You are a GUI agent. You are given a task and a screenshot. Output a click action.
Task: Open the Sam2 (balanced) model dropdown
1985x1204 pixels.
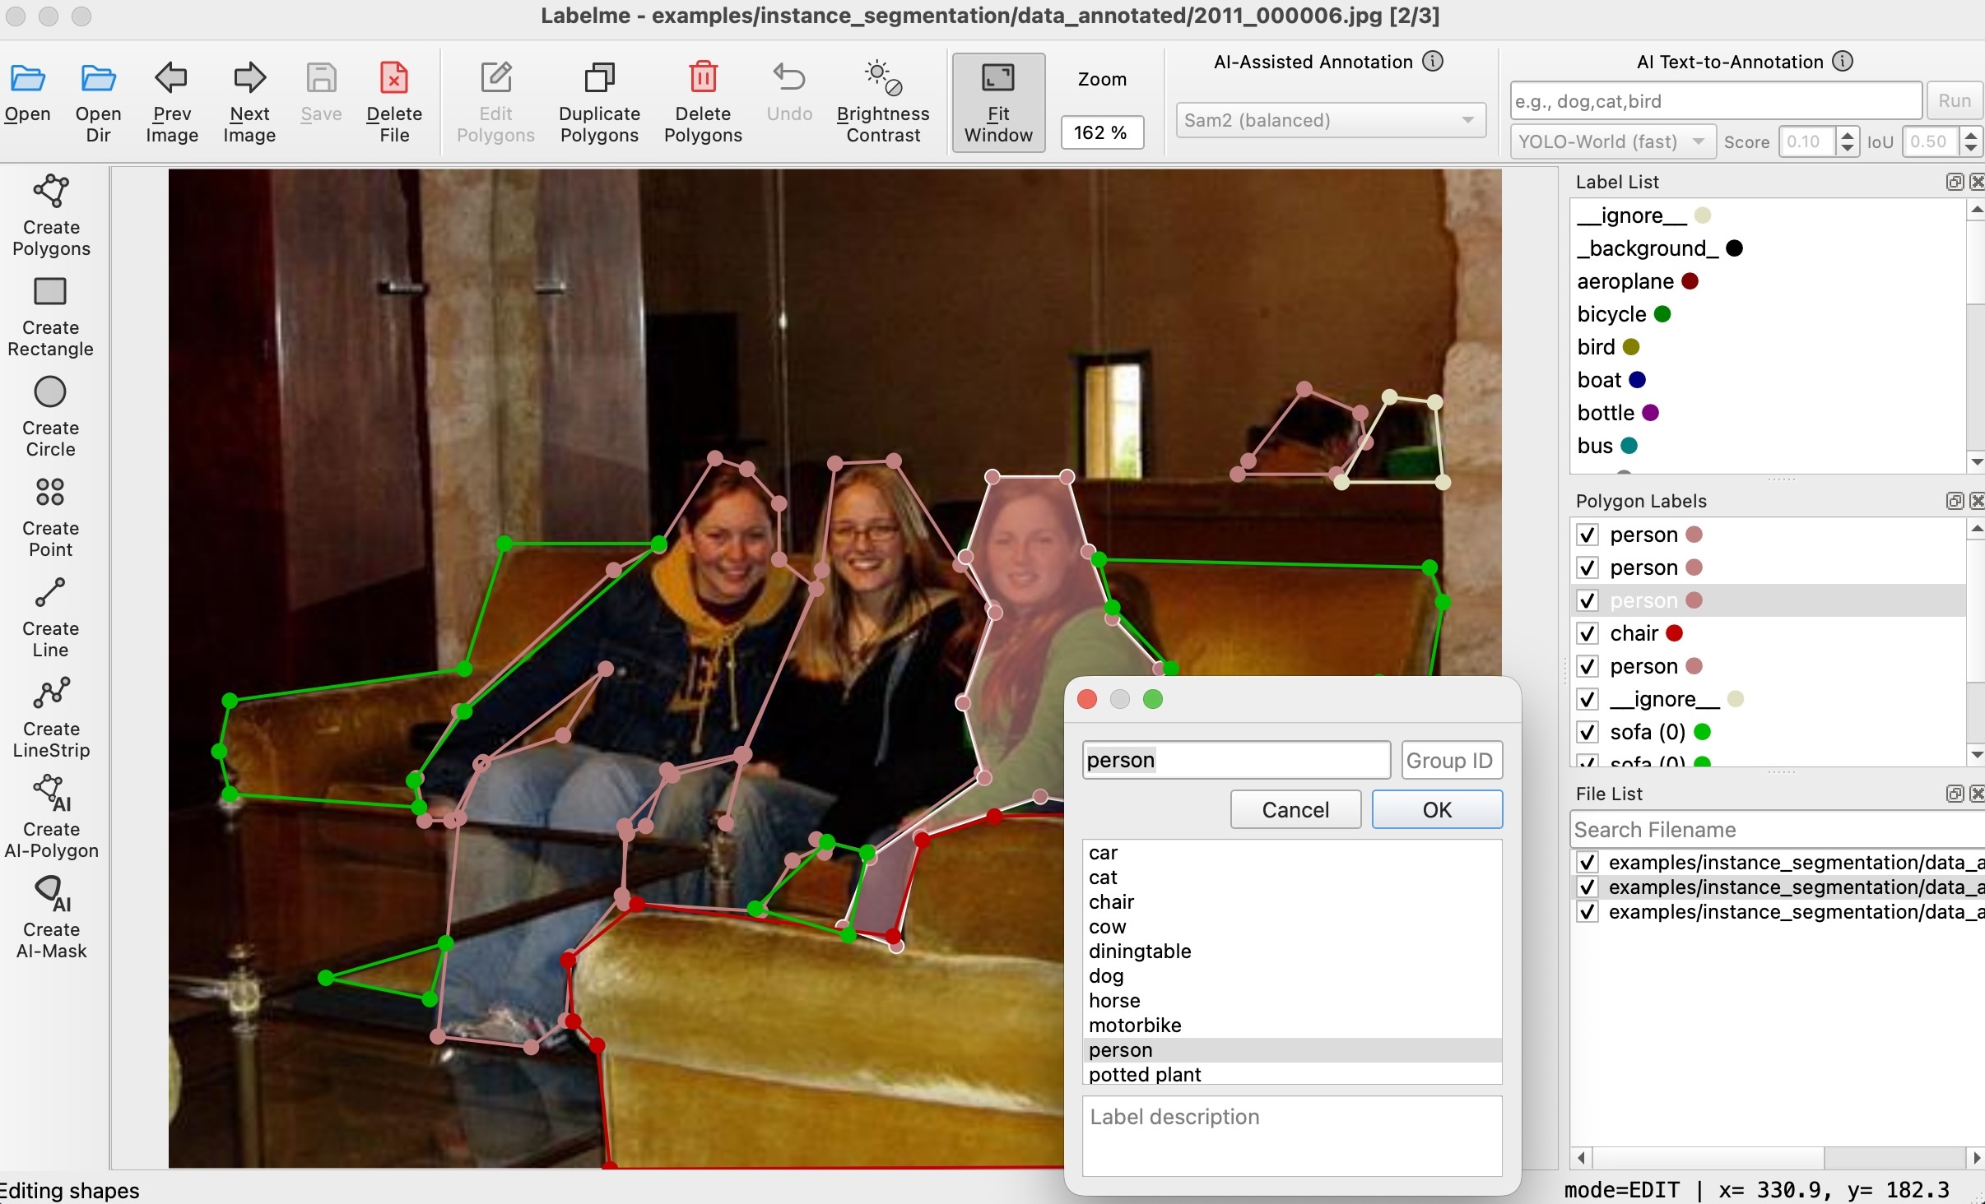pos(1330,120)
